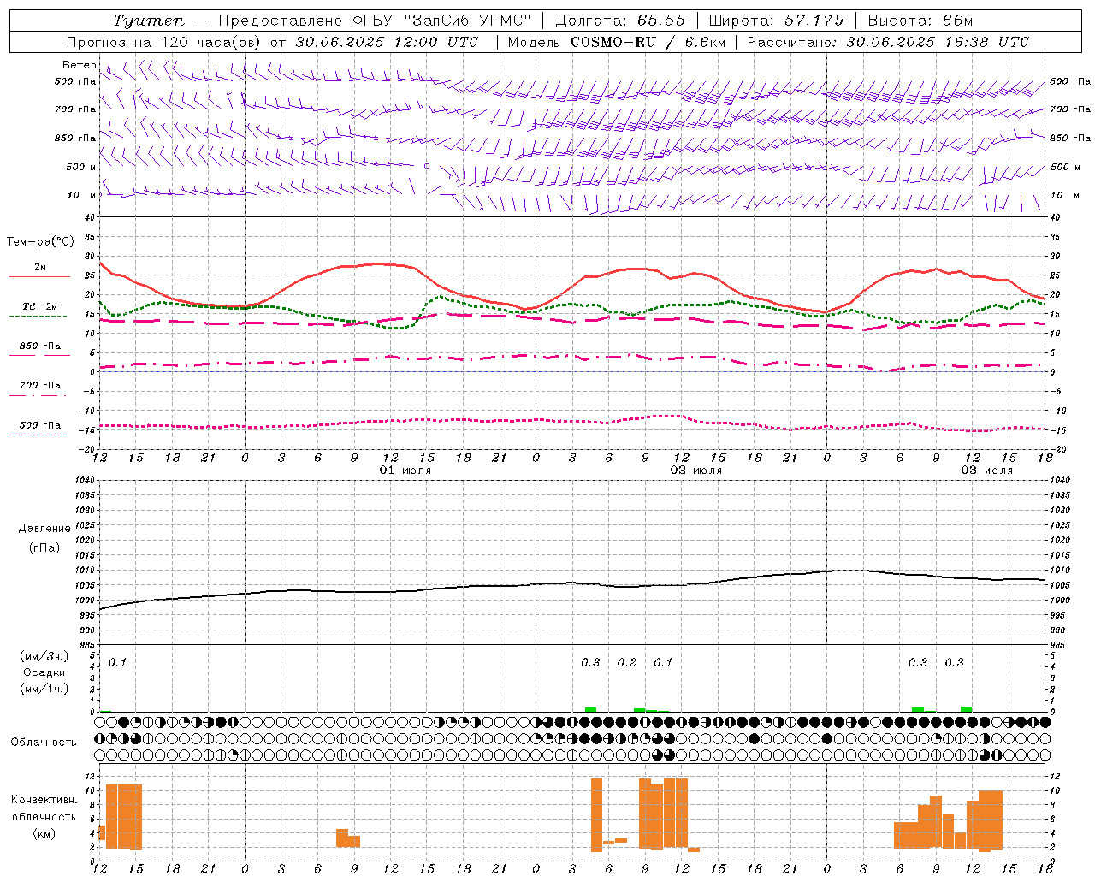This screenshot has height=876, width=1095.
Task: Click the capitalized "Облачность" cloud-cover row label
Action: (x=44, y=743)
